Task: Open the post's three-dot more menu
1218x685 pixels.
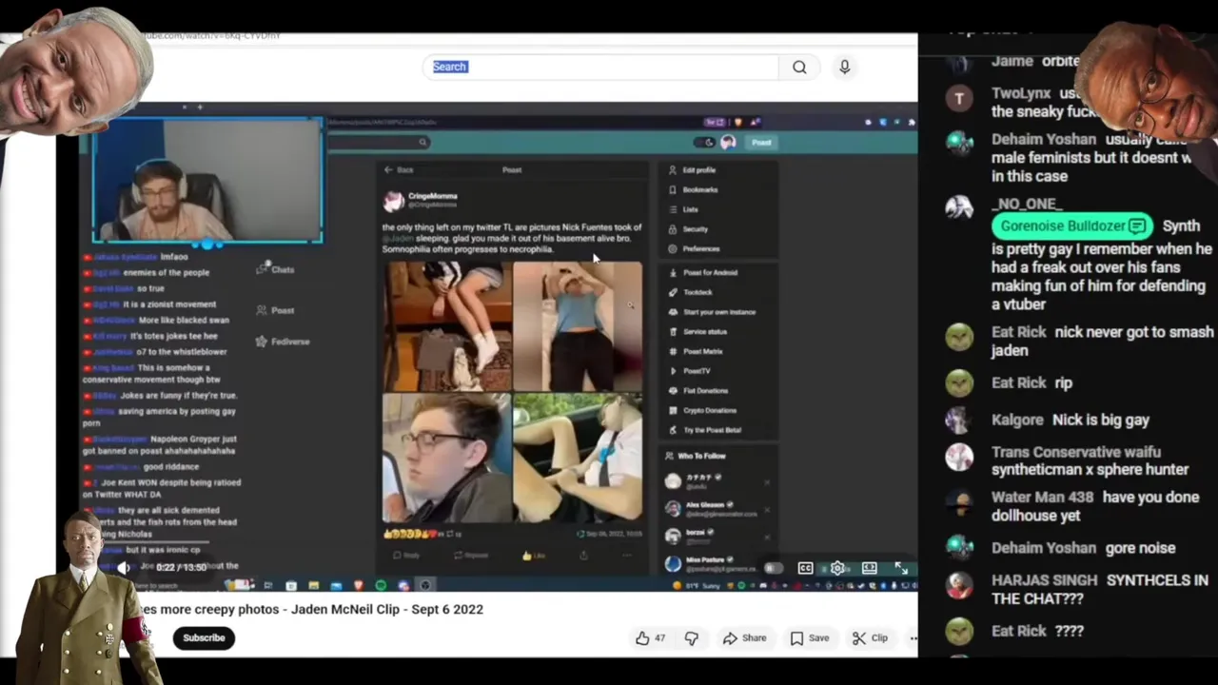Action: (626, 556)
